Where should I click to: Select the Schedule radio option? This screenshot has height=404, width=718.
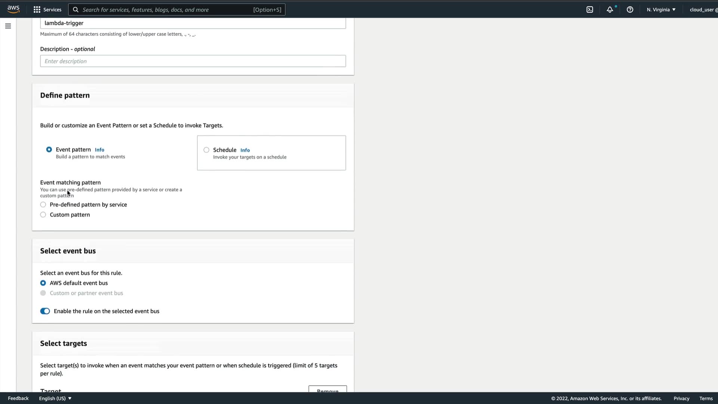coord(206,150)
